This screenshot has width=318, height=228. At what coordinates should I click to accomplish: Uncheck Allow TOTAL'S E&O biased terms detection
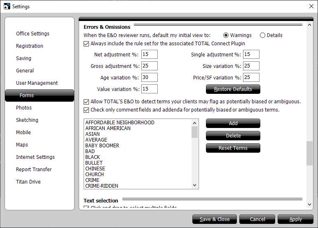coord(86,102)
